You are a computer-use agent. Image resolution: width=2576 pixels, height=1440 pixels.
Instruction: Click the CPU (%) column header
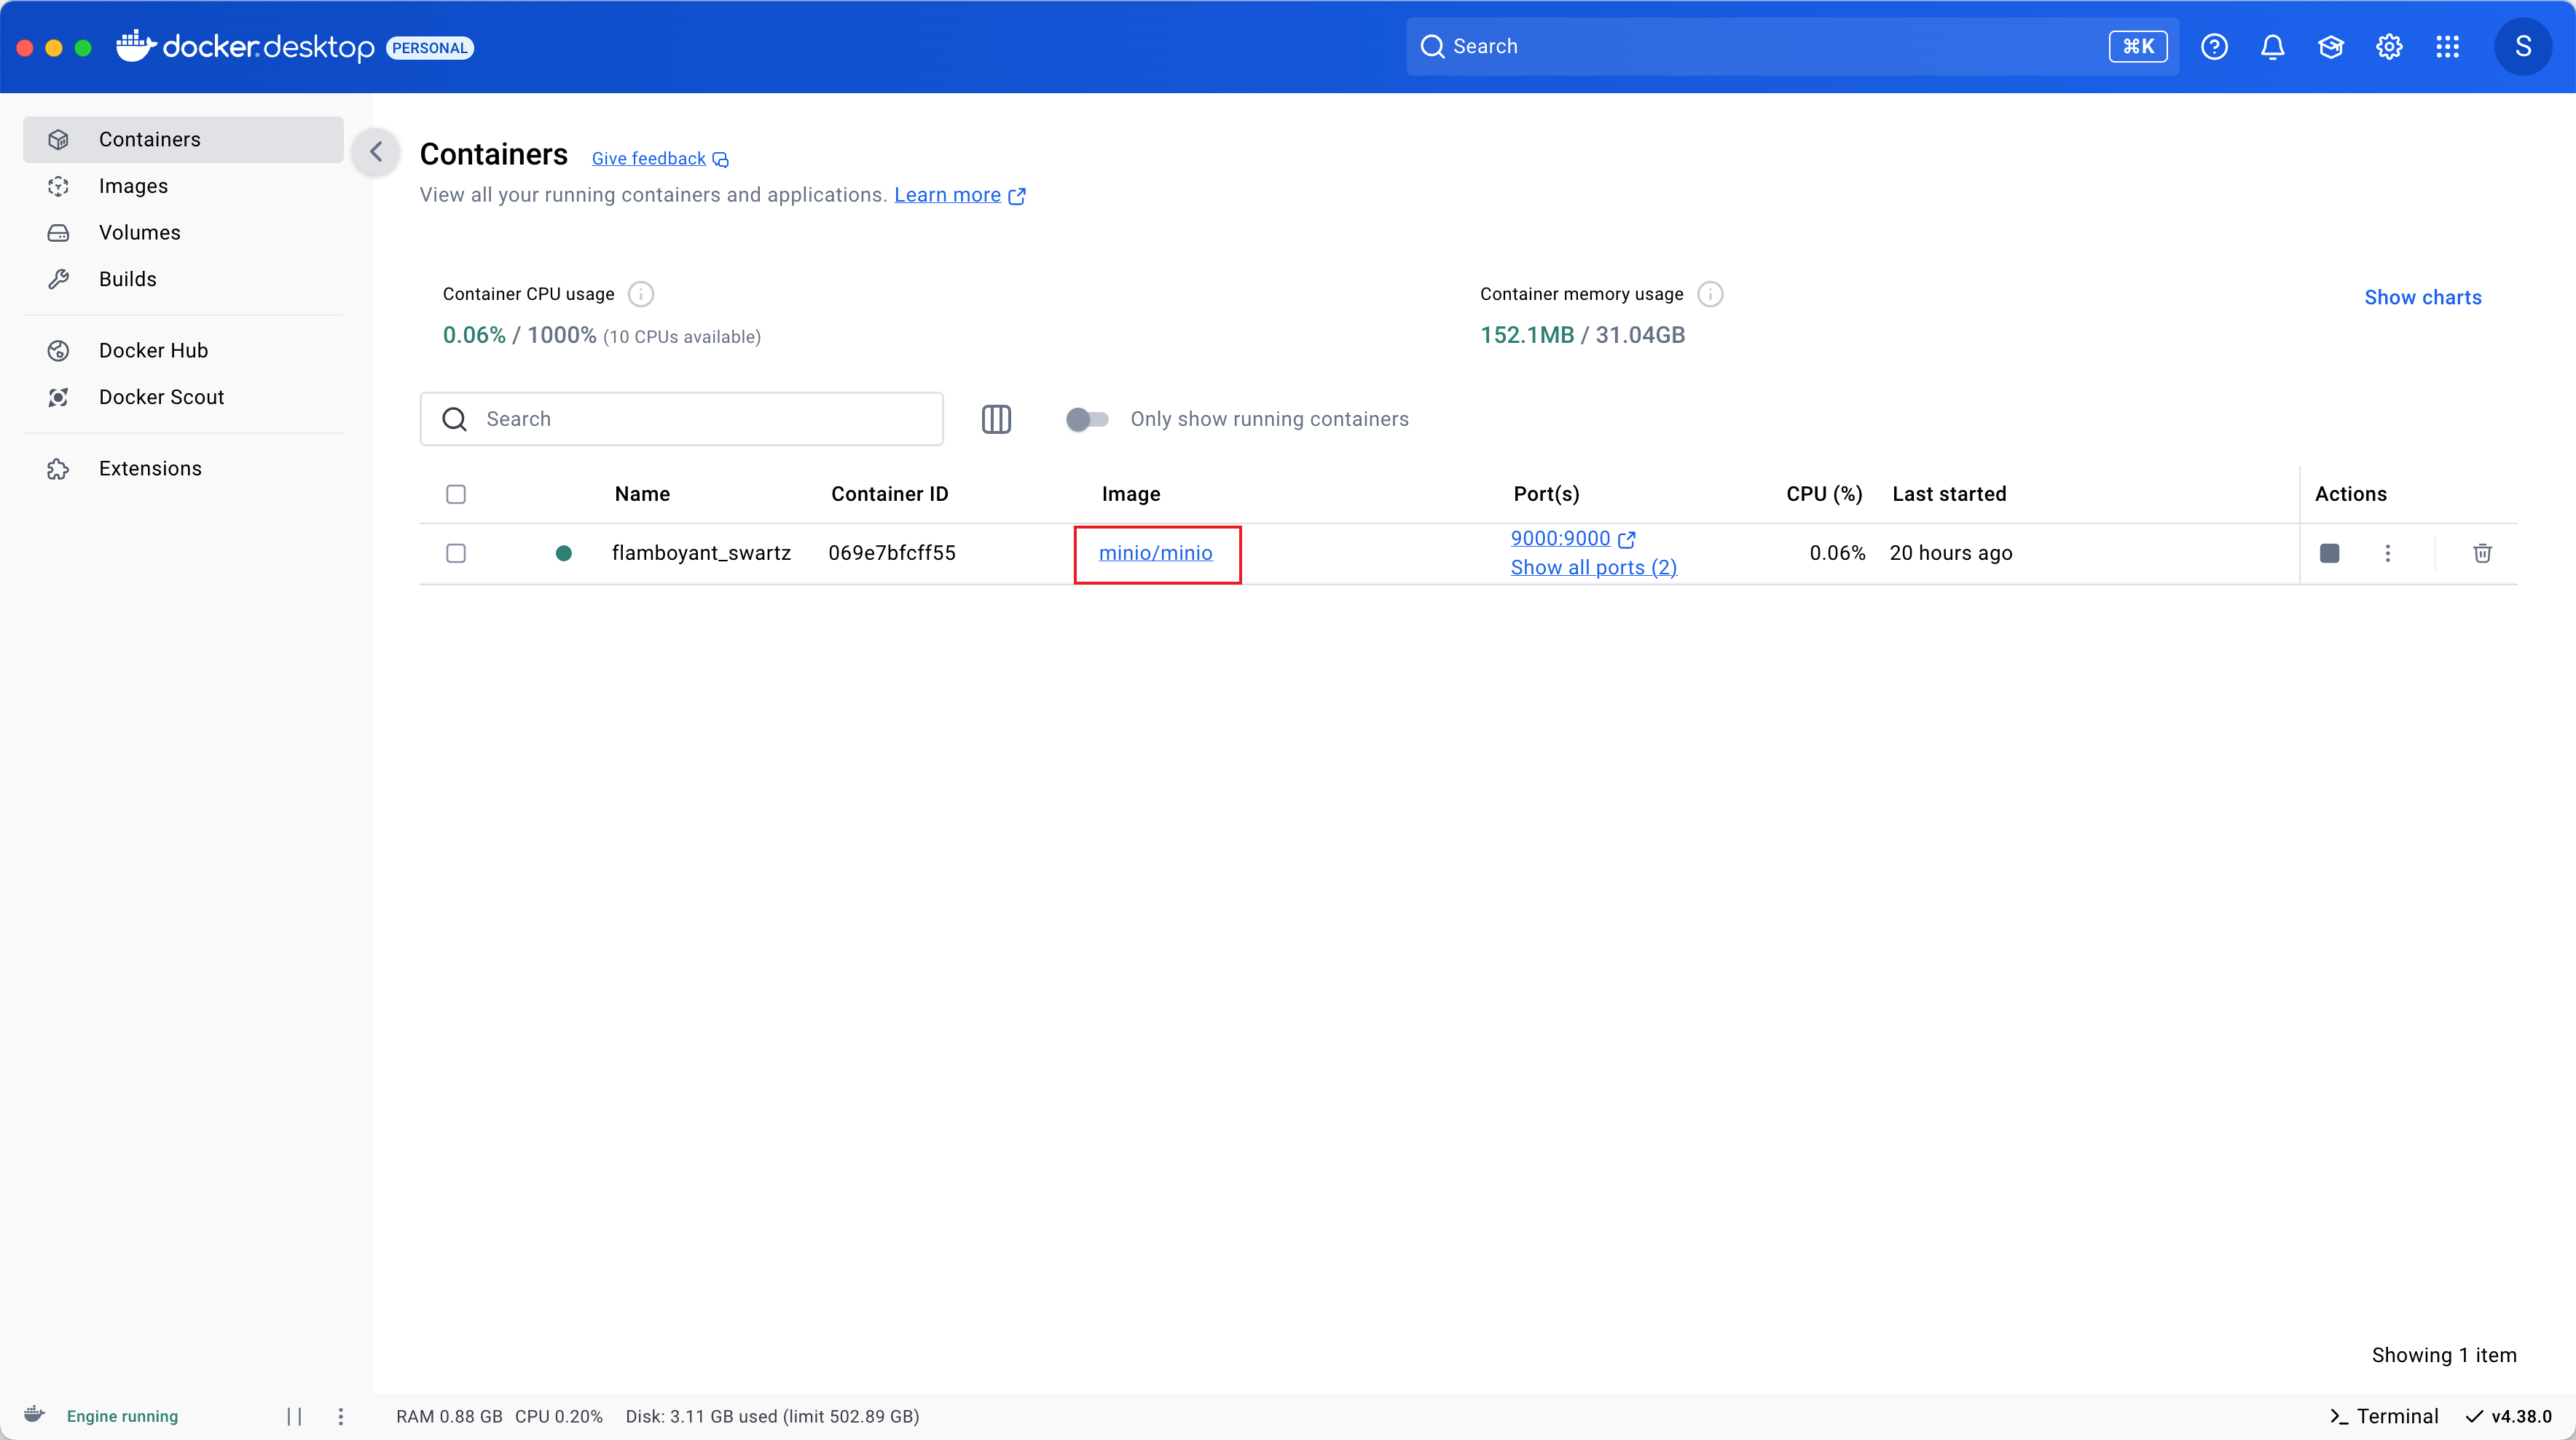1824,494
